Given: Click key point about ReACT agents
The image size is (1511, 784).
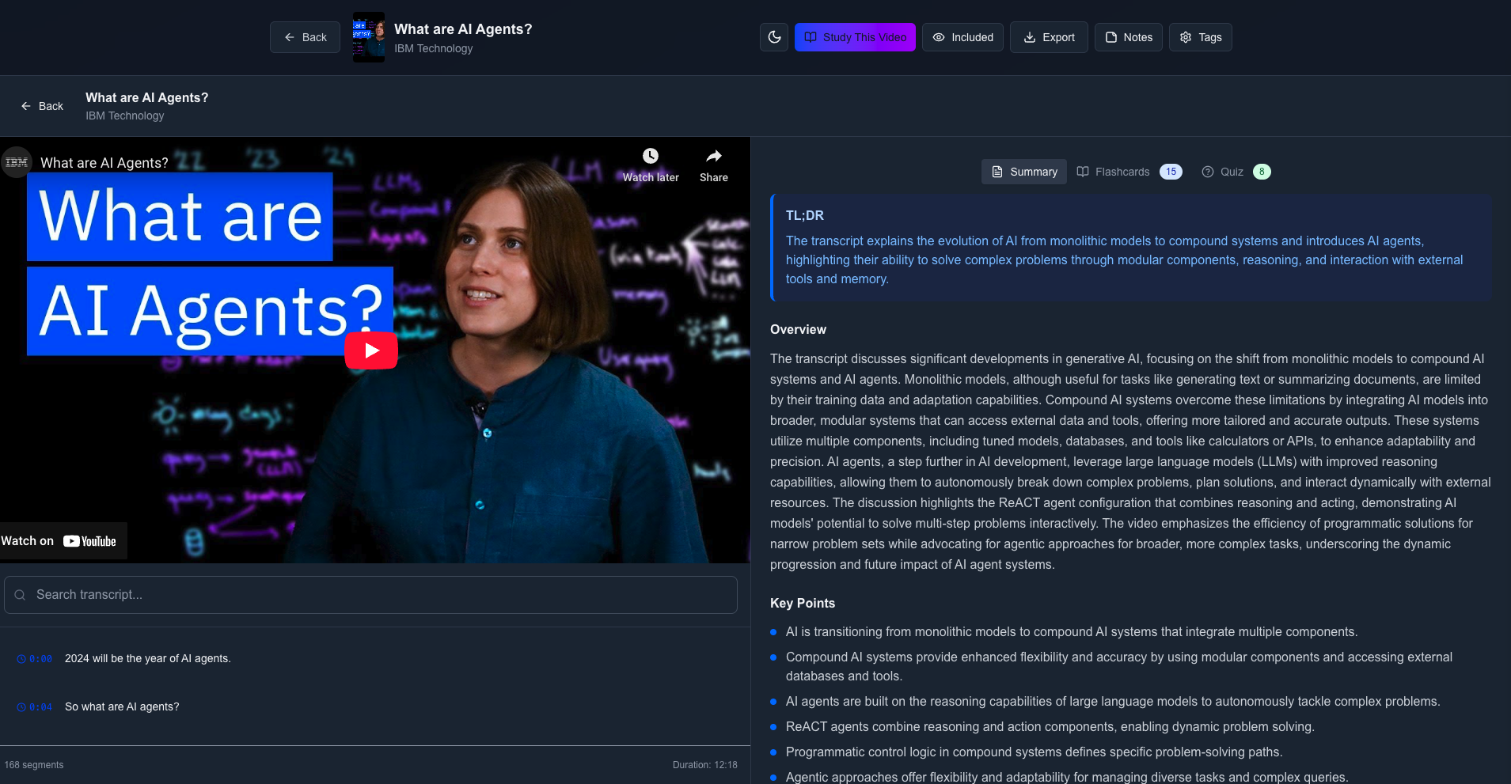Looking at the screenshot, I should (1050, 727).
